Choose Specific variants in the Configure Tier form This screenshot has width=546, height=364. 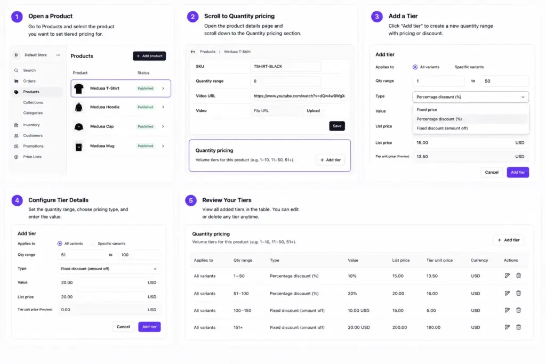(93, 244)
